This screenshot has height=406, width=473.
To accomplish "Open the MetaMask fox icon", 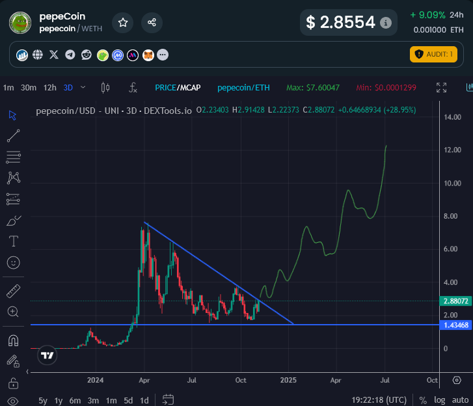I will click(148, 55).
